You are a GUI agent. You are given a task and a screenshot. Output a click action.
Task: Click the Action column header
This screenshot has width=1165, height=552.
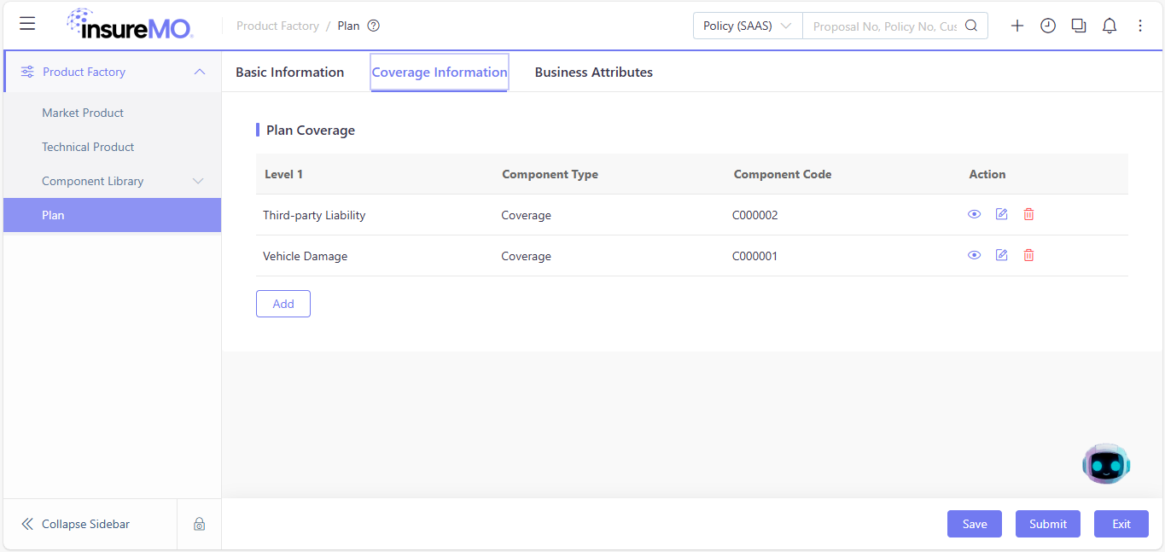click(987, 174)
